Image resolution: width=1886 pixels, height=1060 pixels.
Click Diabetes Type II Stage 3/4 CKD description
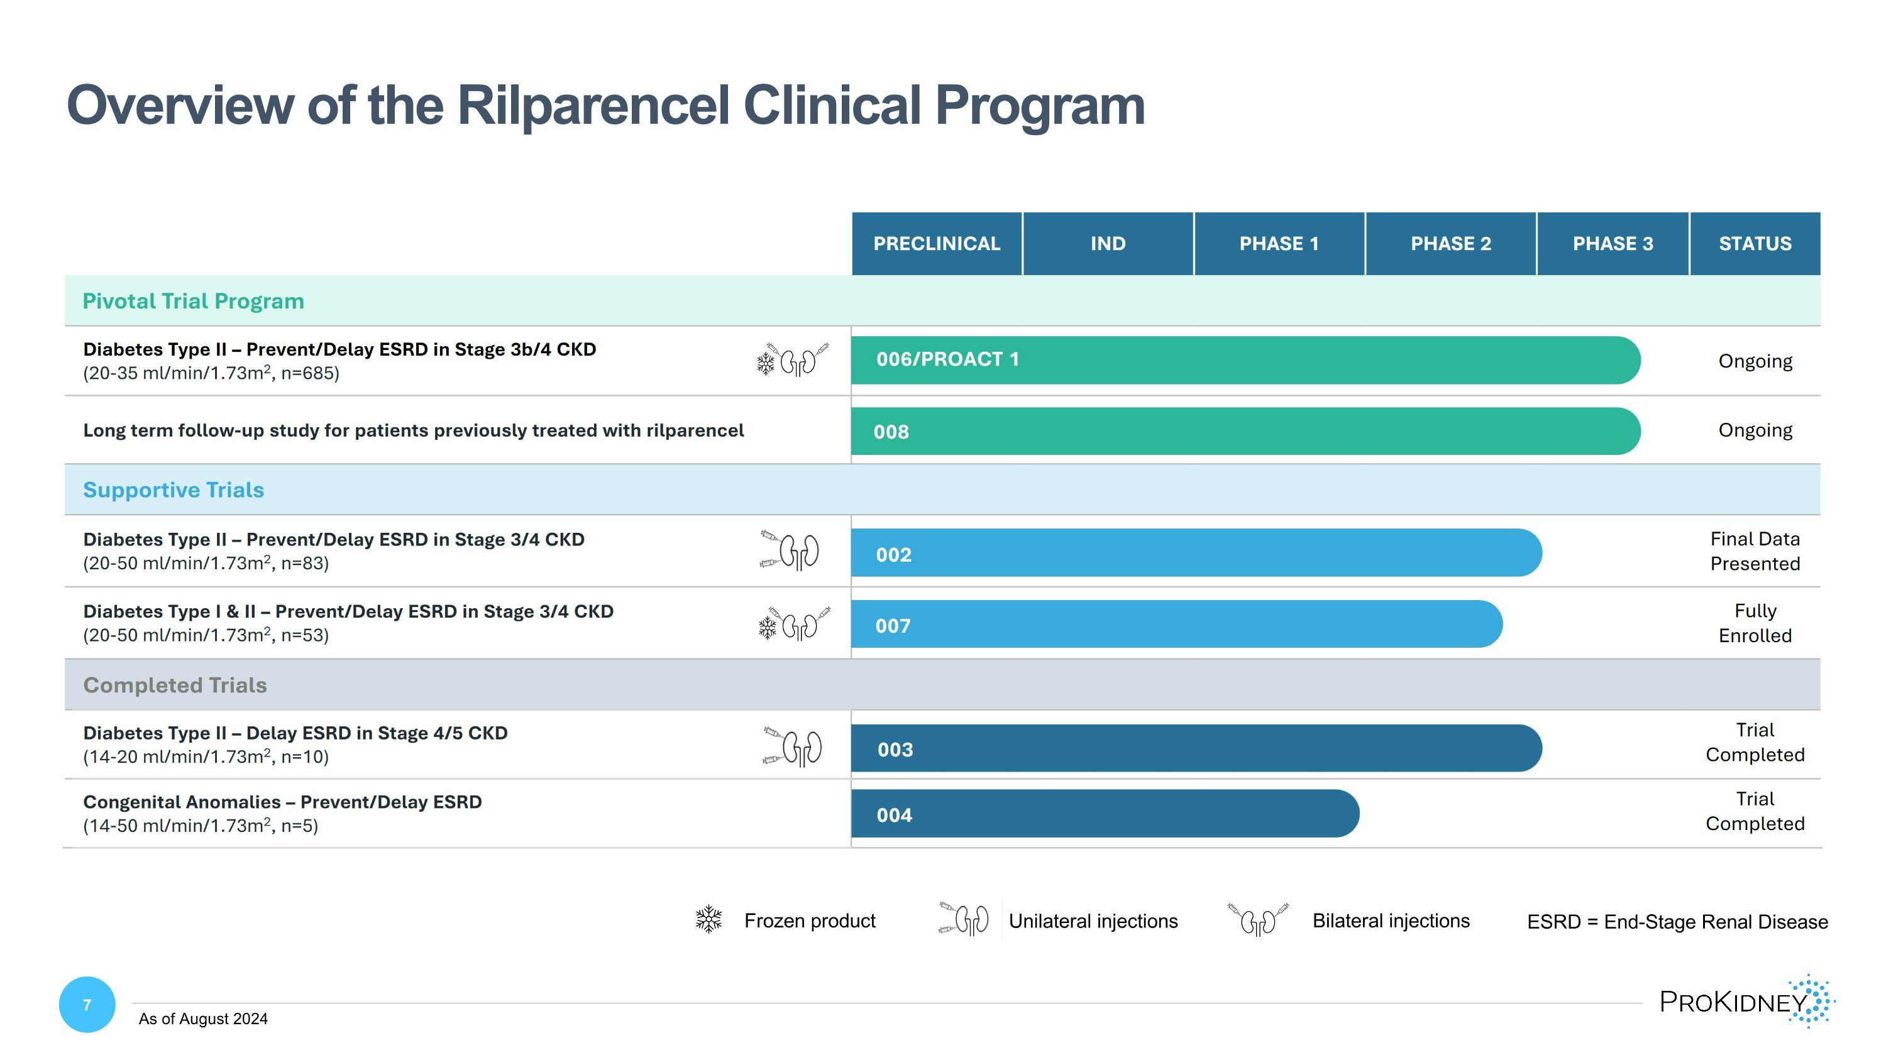(x=334, y=540)
